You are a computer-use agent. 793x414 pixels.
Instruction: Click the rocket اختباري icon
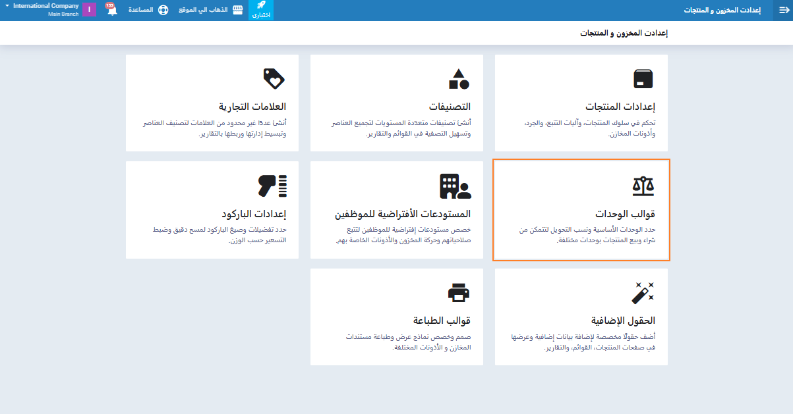(x=261, y=10)
